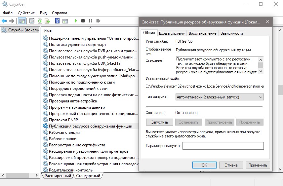Switch to the Восстановление tab

click(203, 33)
